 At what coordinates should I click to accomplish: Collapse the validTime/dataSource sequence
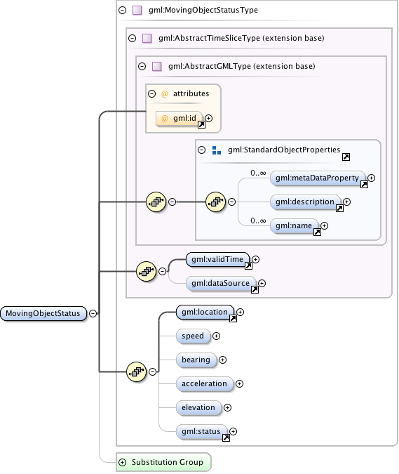(163, 272)
